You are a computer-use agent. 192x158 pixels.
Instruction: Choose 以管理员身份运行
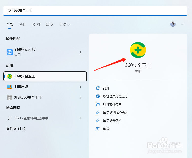pos(115,96)
